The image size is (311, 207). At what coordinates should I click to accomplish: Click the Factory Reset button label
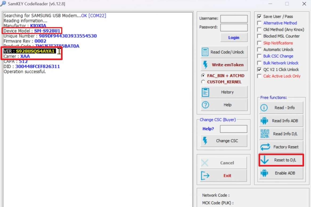pyautogui.click(x=286, y=147)
